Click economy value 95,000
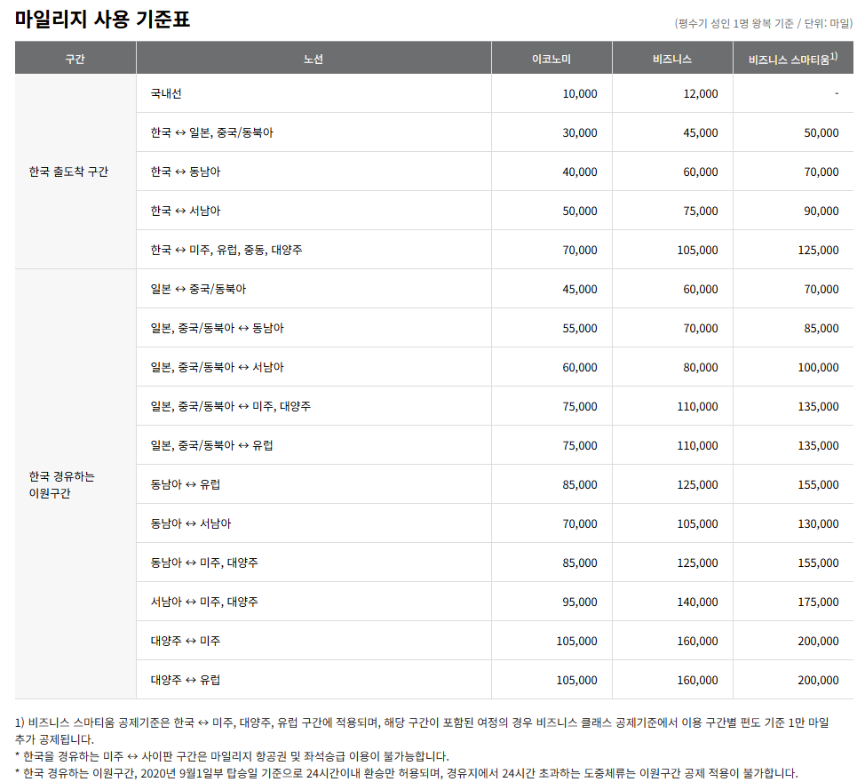This screenshot has width=865, height=782. [580, 602]
